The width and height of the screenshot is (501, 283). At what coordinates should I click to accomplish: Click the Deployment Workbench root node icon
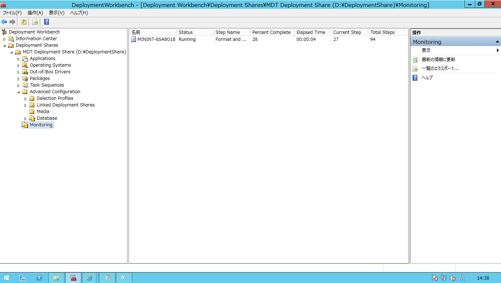coord(4,32)
